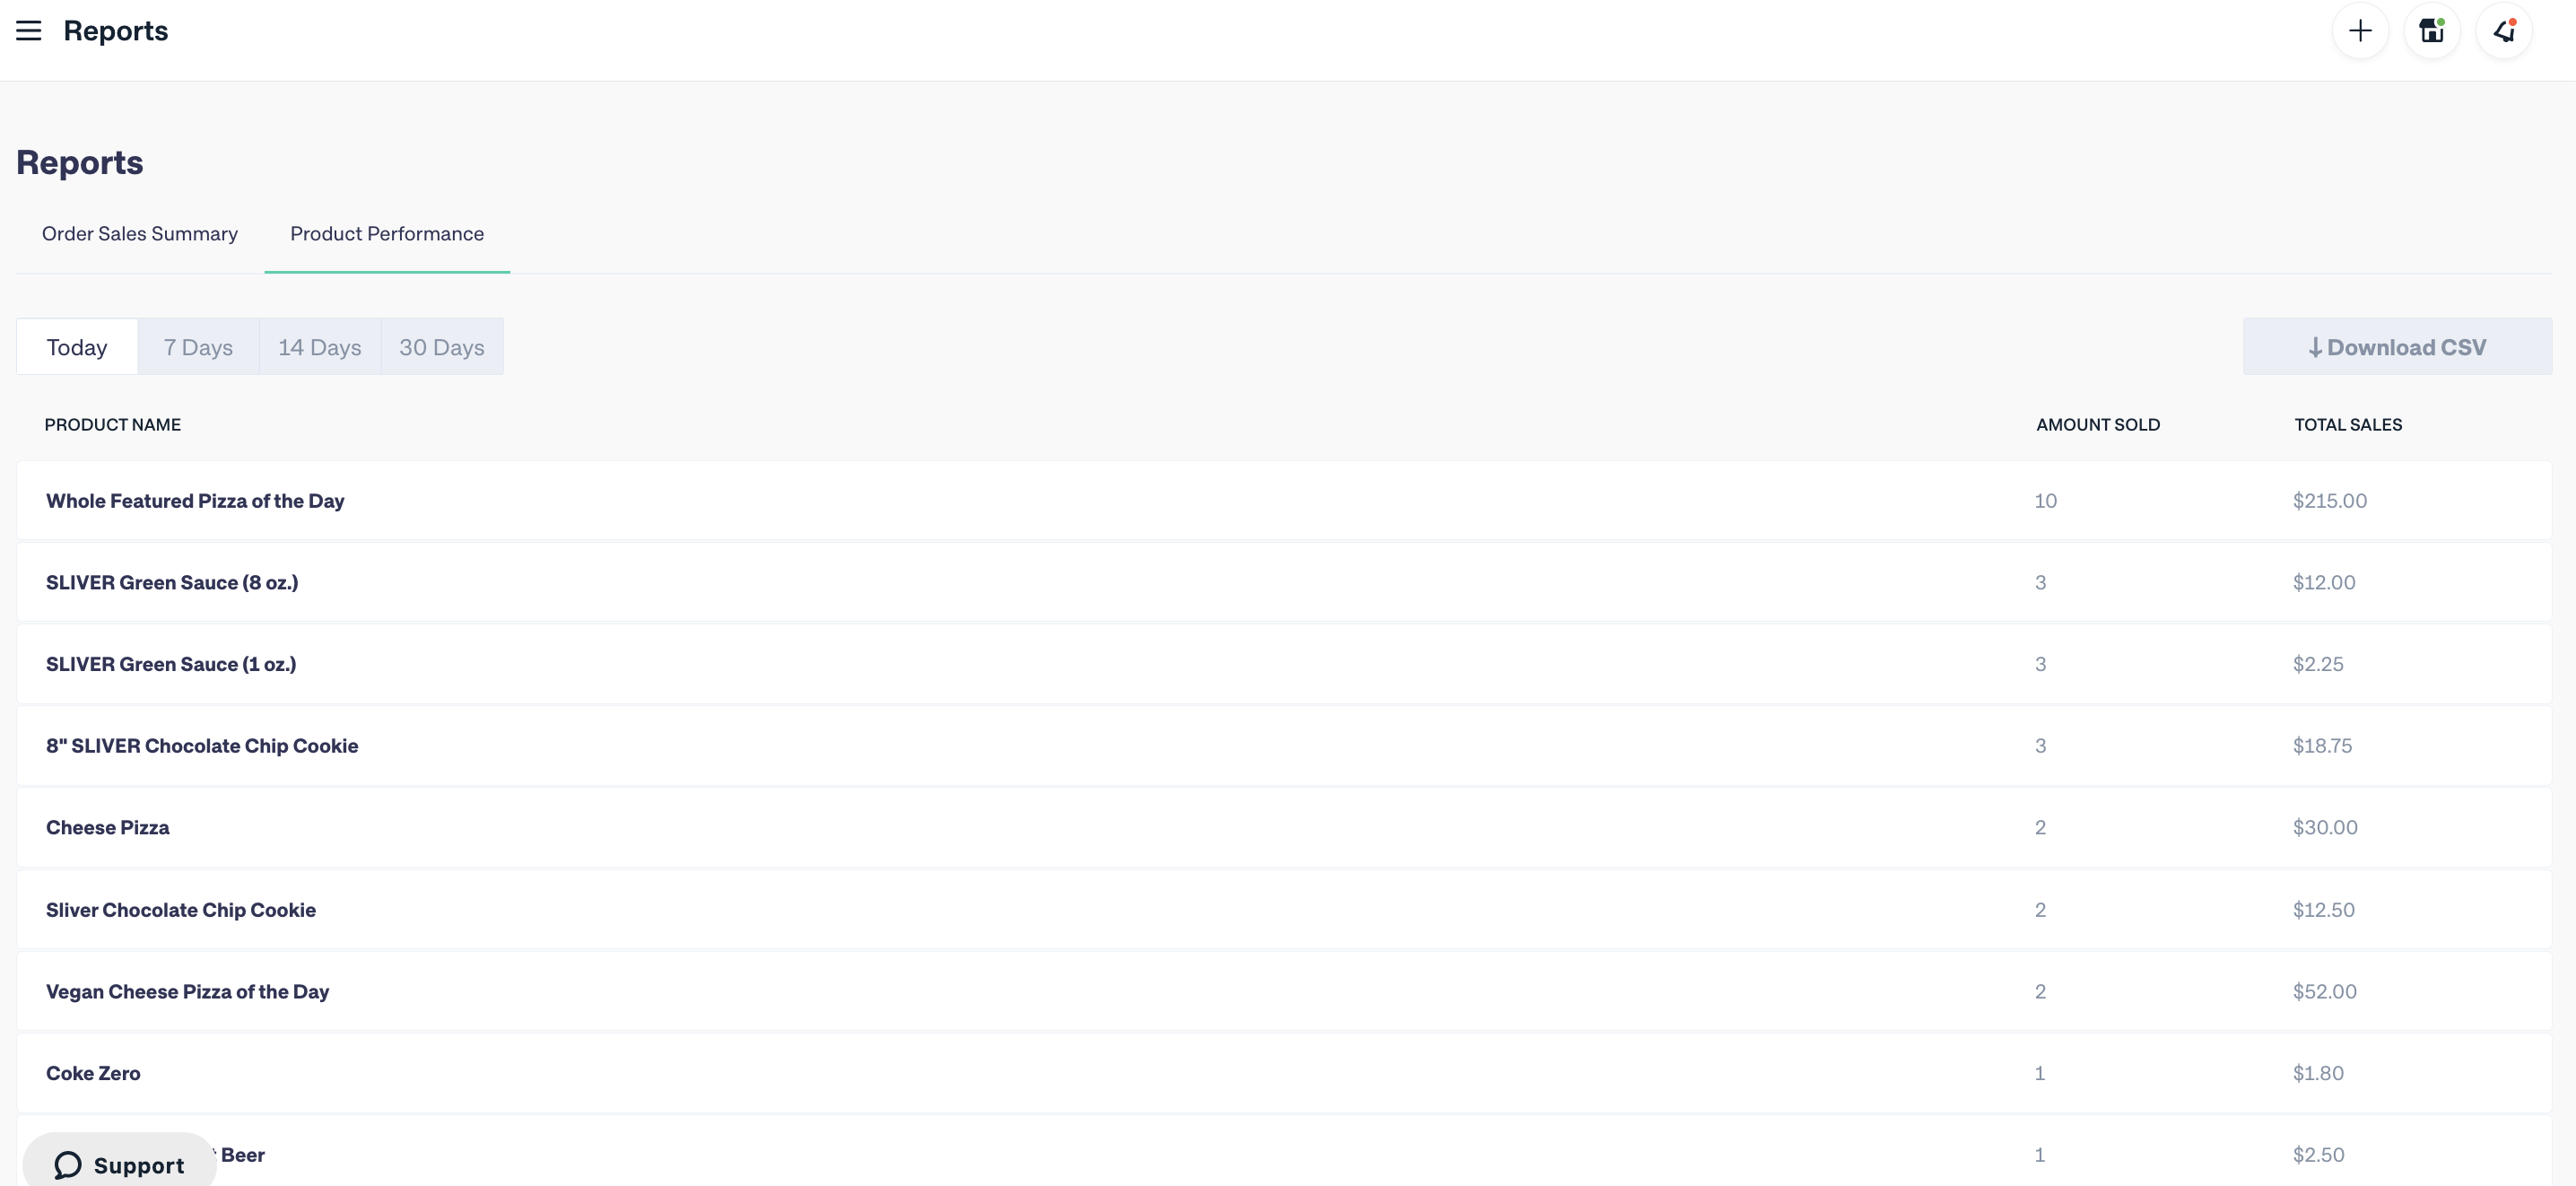Open the hamburger navigation menu
The height and width of the screenshot is (1186, 2576).
pos(29,31)
